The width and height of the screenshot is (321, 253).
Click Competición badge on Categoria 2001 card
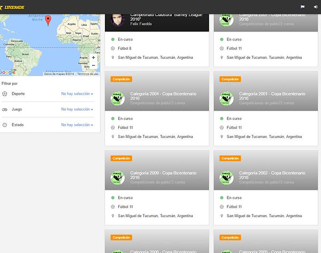(230, 79)
